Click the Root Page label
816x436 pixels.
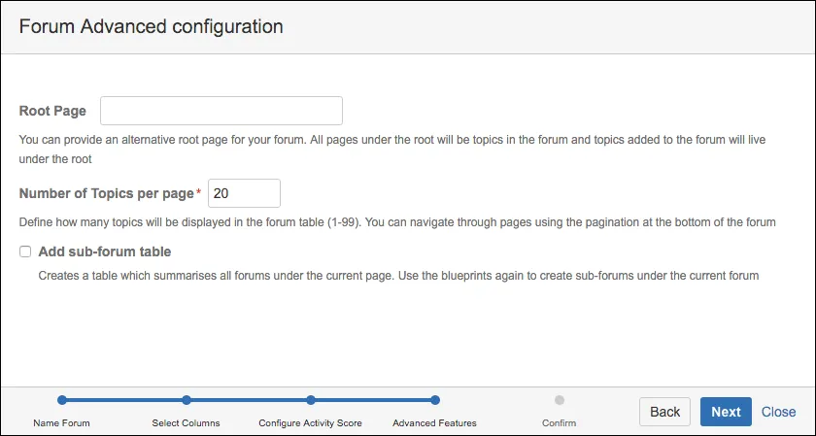click(x=52, y=111)
